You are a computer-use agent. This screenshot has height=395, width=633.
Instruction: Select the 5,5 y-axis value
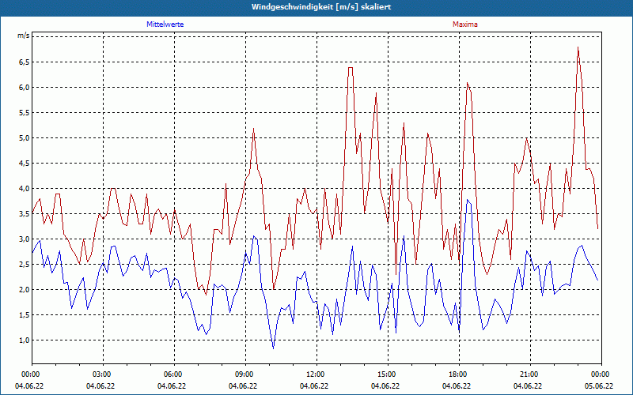tap(24, 113)
